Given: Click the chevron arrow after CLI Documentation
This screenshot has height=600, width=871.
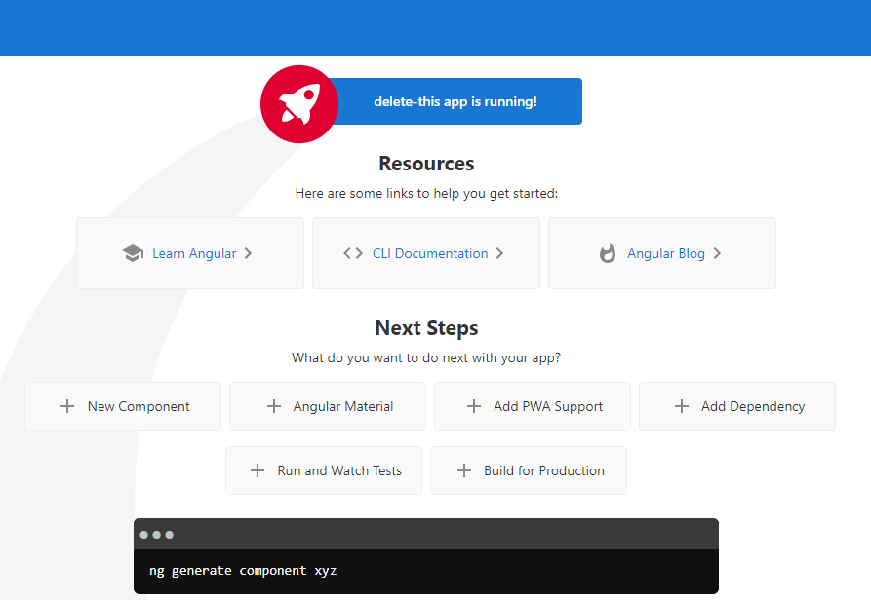Looking at the screenshot, I should 499,253.
